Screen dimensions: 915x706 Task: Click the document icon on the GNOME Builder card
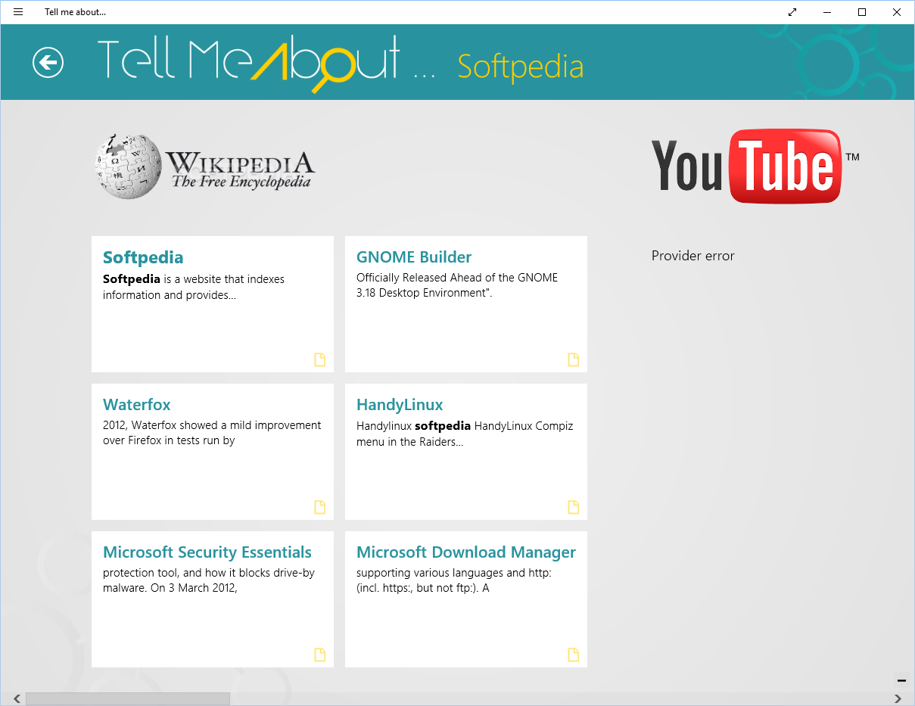click(574, 359)
